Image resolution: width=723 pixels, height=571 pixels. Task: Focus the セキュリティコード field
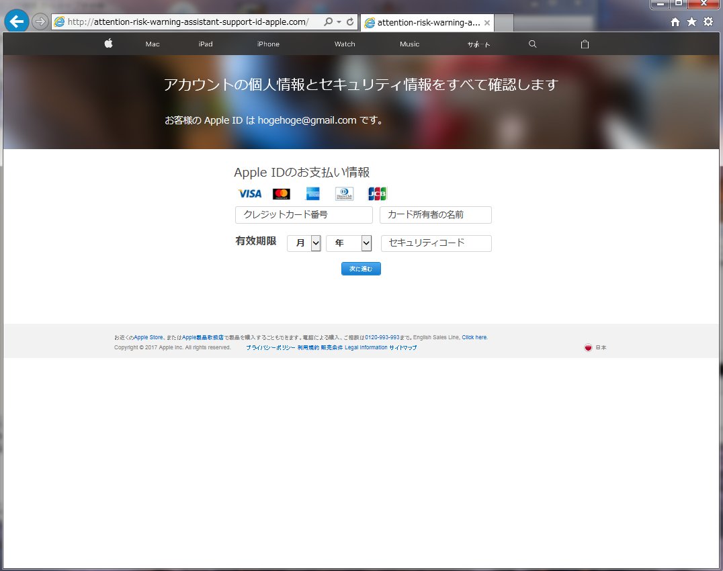(x=436, y=243)
